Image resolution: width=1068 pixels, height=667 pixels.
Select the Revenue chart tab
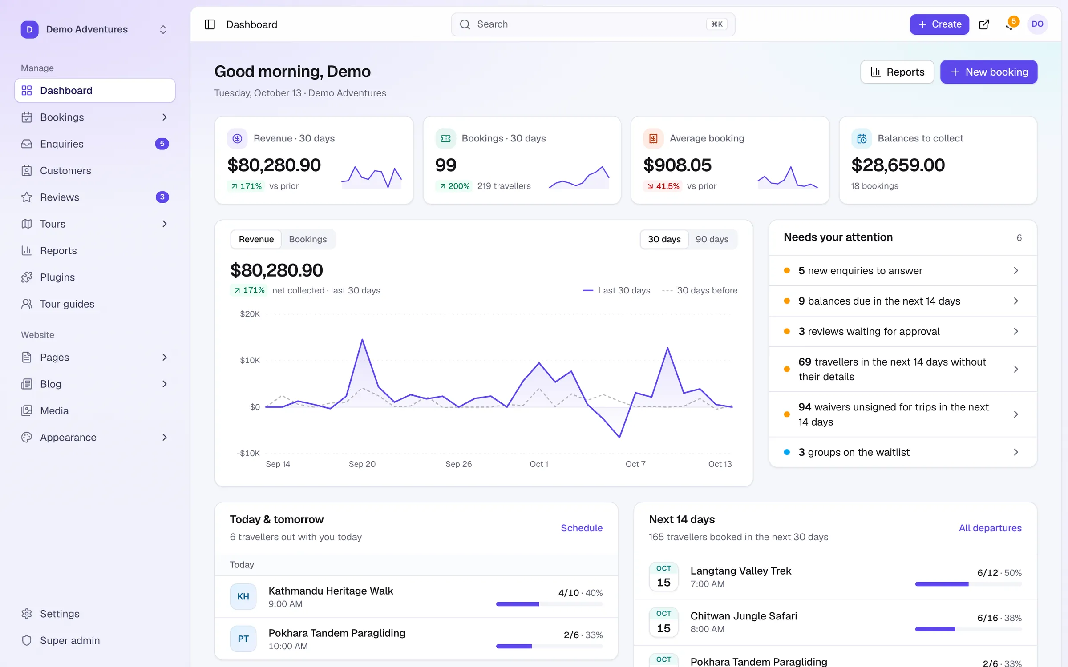[256, 239]
